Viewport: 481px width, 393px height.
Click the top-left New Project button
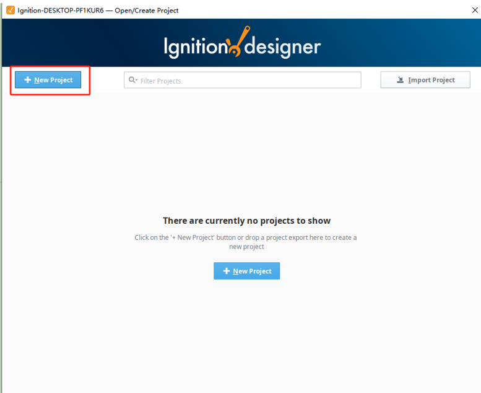(x=48, y=80)
